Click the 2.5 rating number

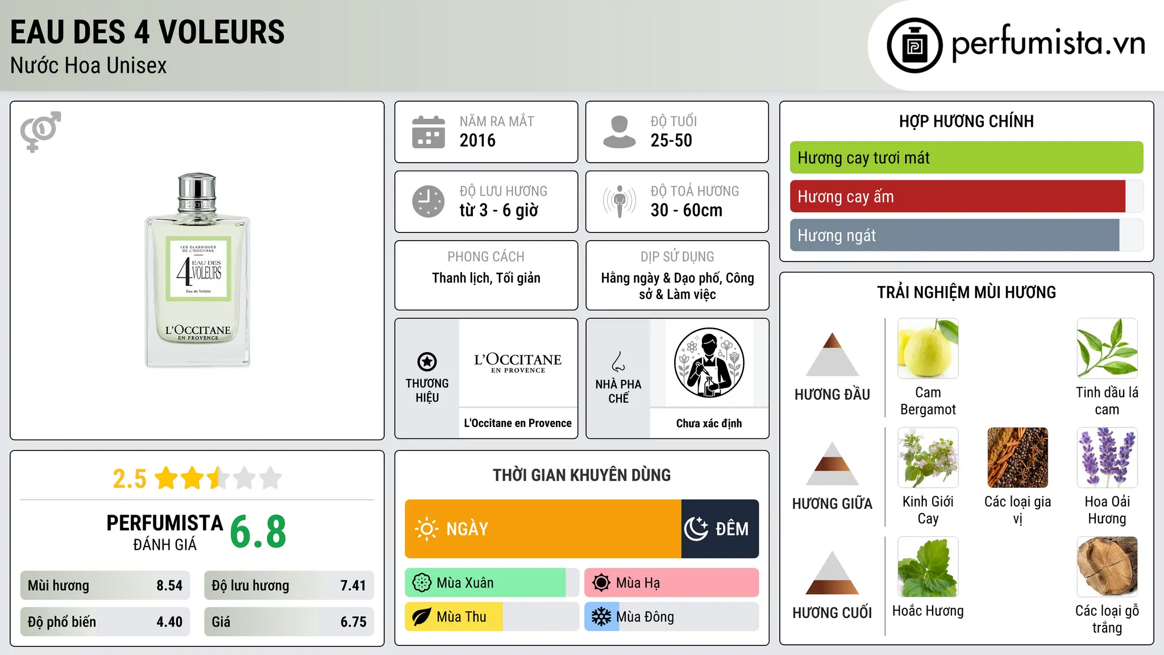[130, 479]
